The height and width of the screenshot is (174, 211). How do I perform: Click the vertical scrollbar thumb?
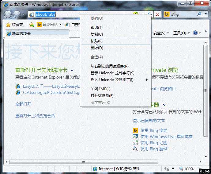coord(205,90)
